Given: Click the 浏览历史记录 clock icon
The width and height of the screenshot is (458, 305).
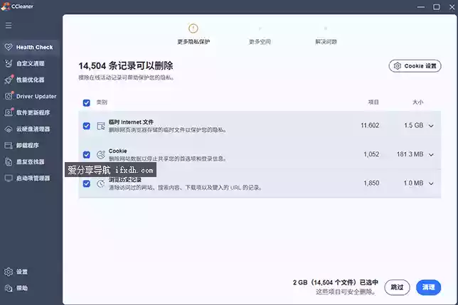Looking at the screenshot, I should pyautogui.click(x=101, y=183).
